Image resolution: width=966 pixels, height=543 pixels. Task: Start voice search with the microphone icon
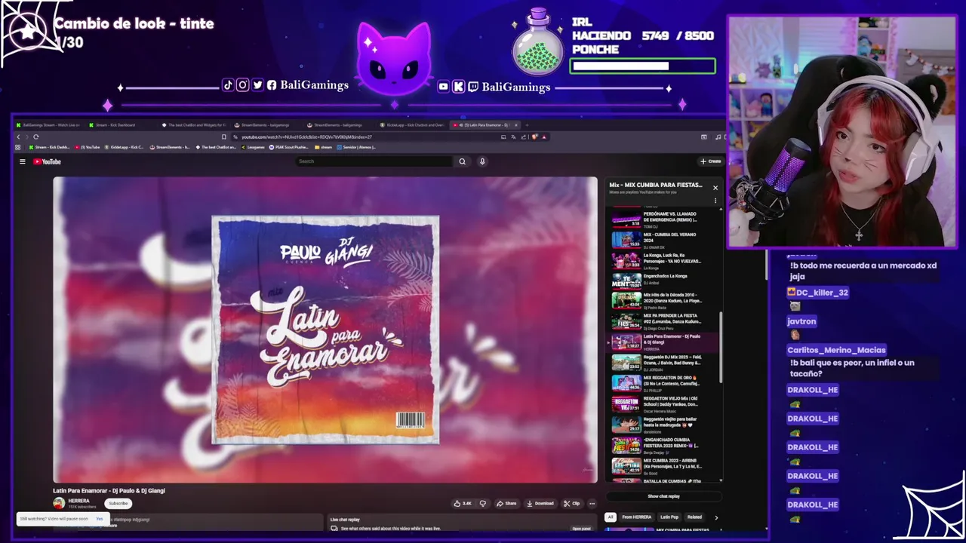[x=482, y=161]
